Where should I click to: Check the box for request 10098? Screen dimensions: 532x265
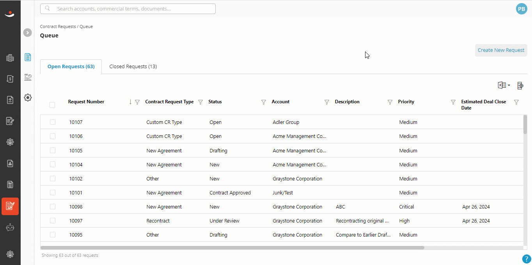[53, 206]
